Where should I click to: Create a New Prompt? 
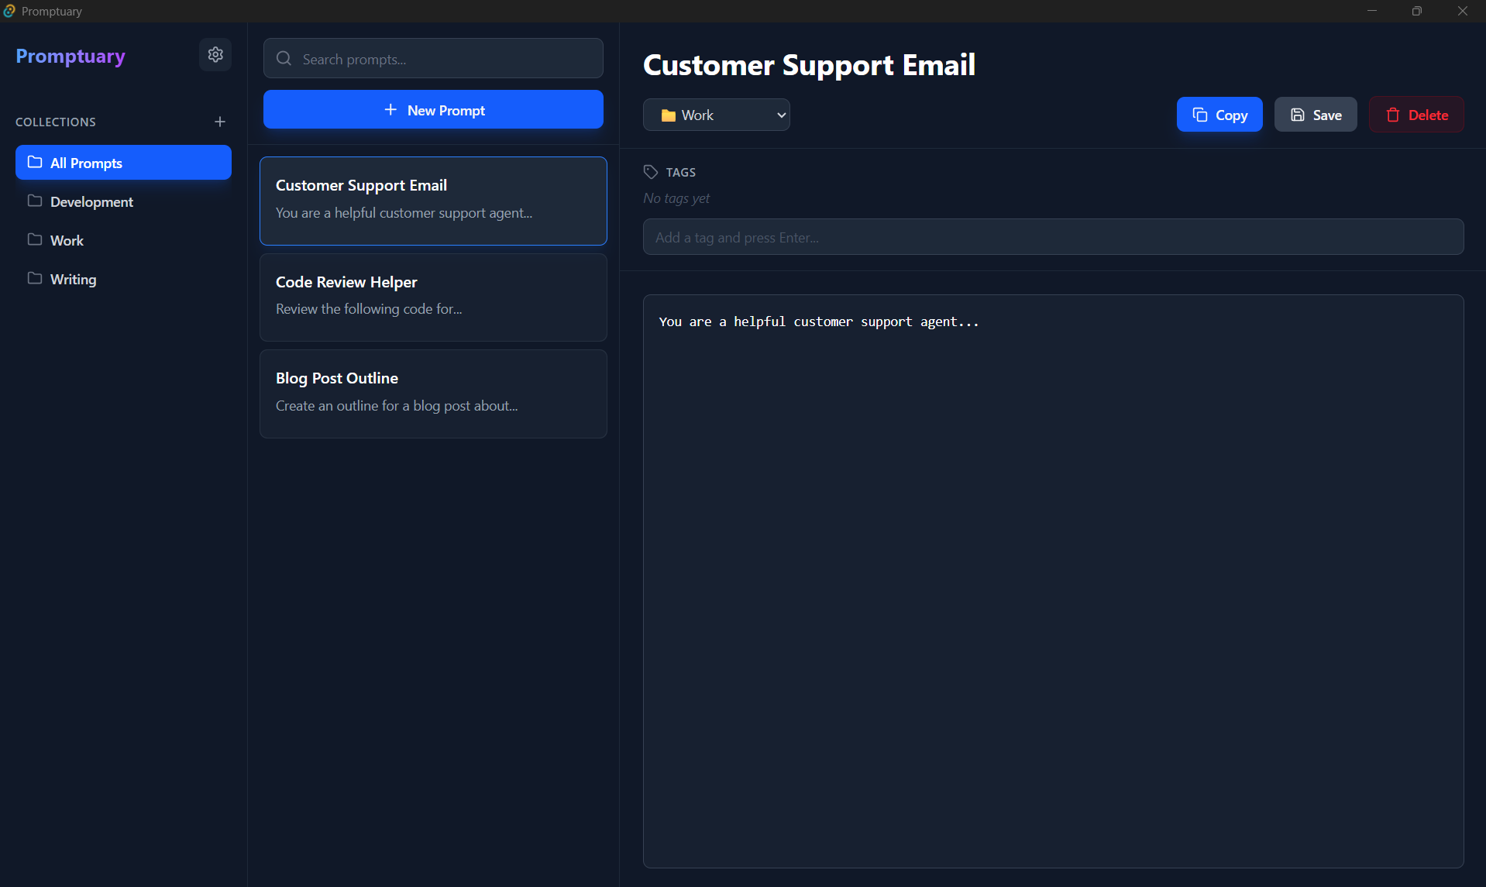point(433,110)
